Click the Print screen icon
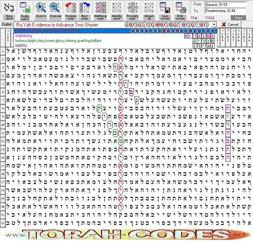The height and width of the screenshot is (241, 253). point(181,8)
